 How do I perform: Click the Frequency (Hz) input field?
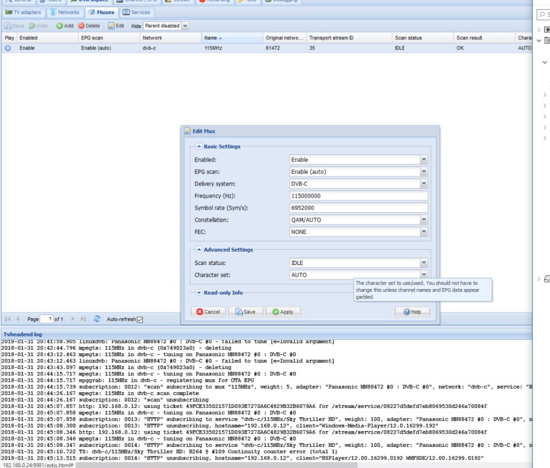click(358, 196)
